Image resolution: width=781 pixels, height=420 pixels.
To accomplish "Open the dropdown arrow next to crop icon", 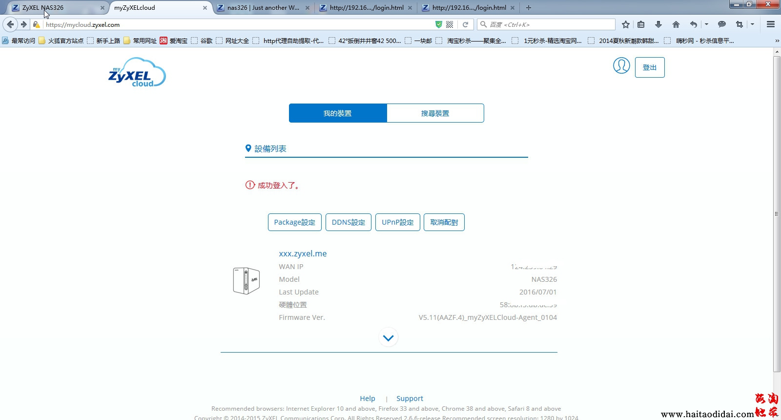I will pos(752,24).
